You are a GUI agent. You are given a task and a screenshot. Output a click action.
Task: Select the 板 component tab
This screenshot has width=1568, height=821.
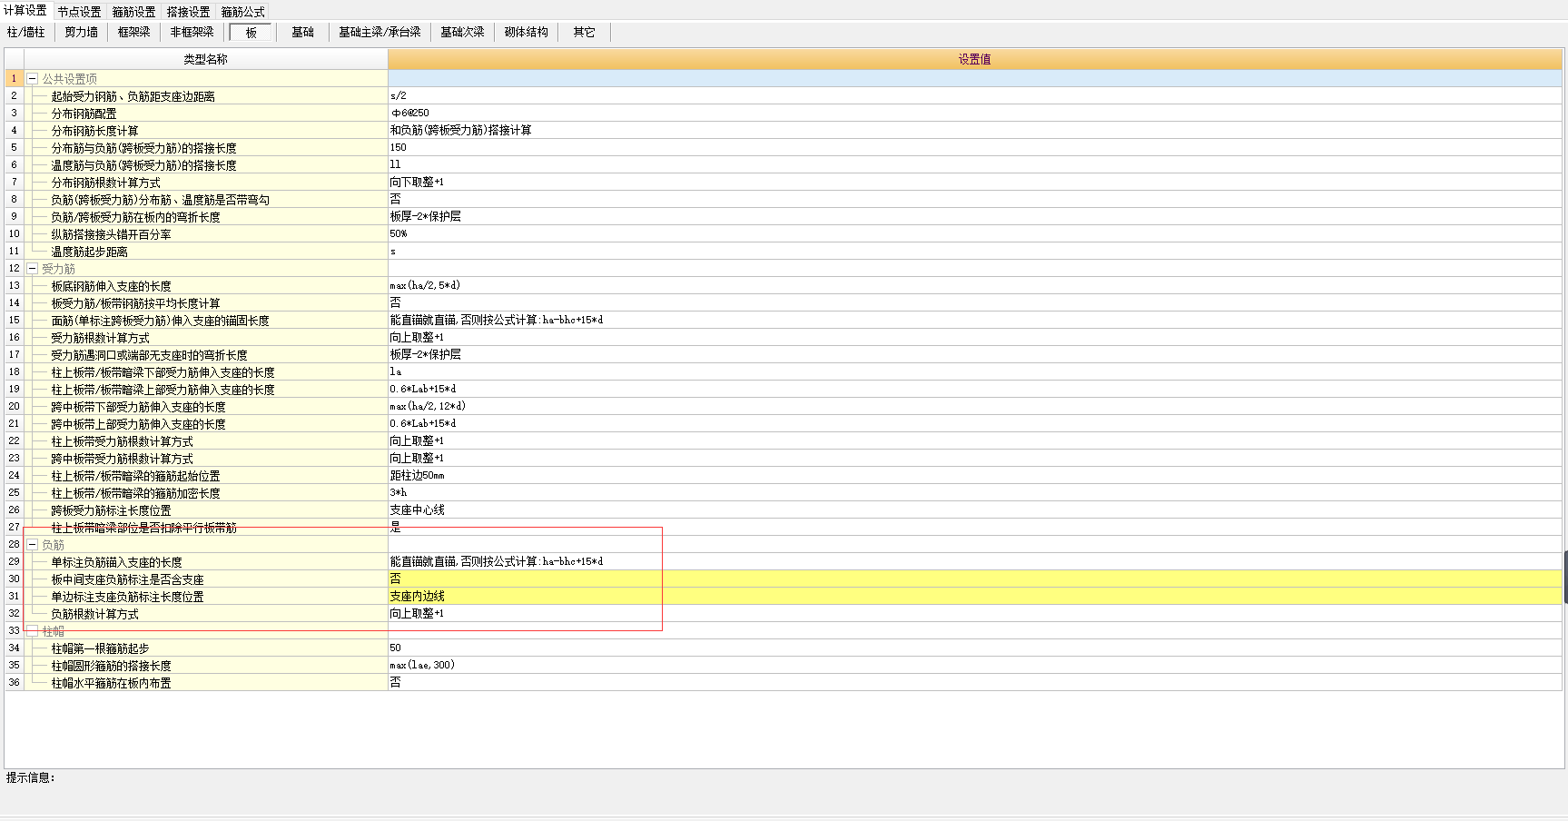tap(251, 32)
